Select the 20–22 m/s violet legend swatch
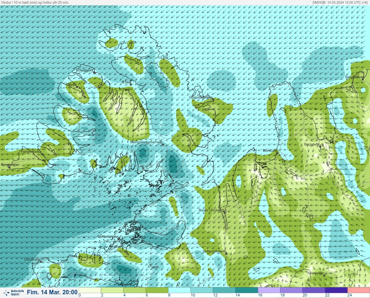 pos(314,290)
